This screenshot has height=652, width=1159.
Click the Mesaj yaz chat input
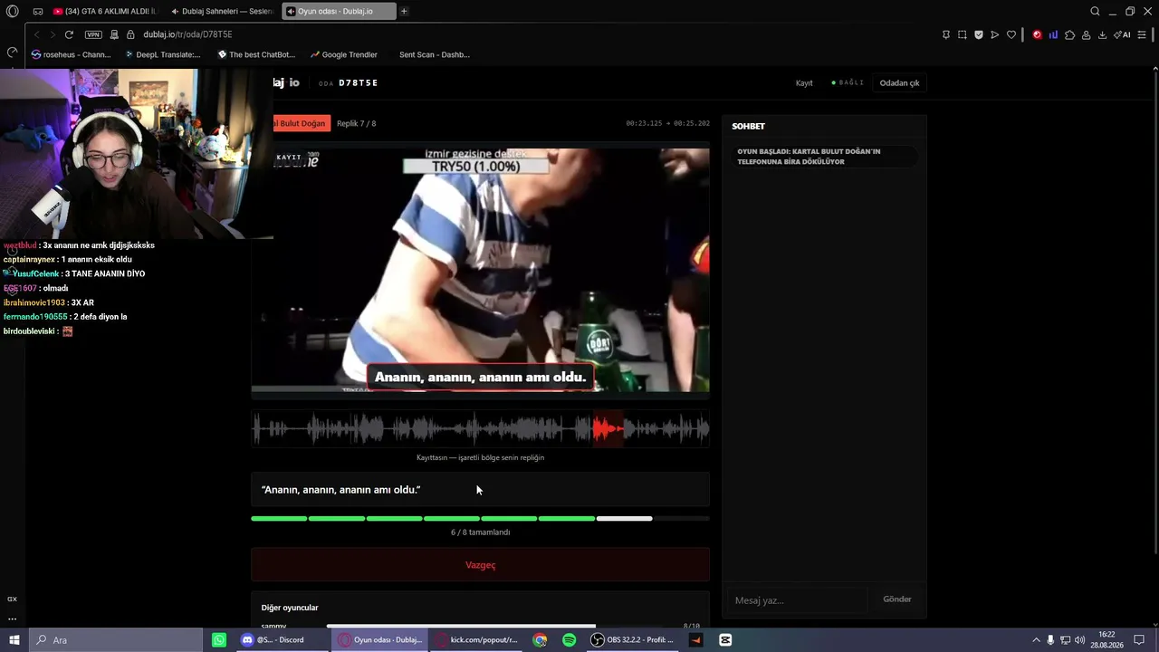[x=797, y=599]
